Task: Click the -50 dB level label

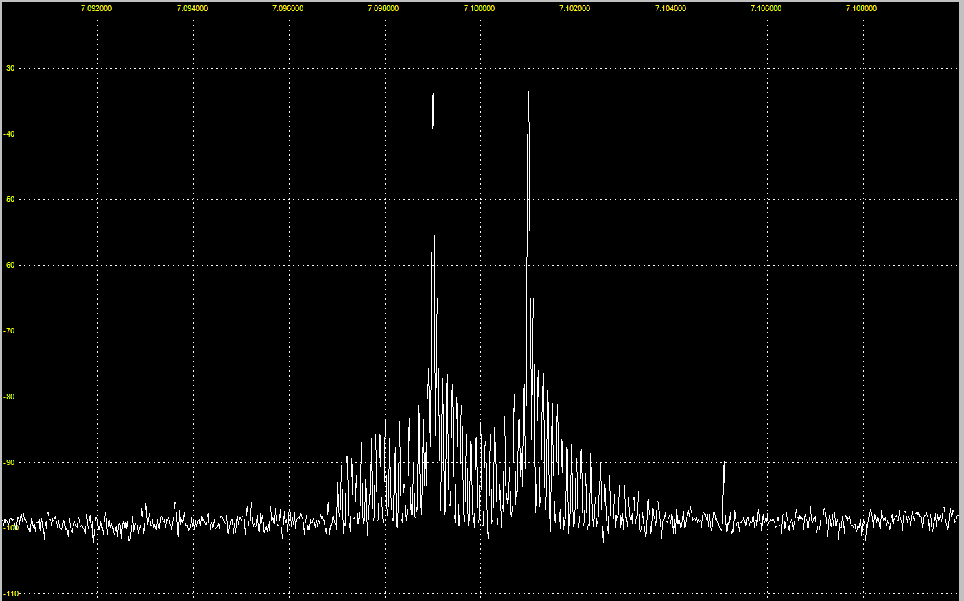Action: (x=9, y=200)
